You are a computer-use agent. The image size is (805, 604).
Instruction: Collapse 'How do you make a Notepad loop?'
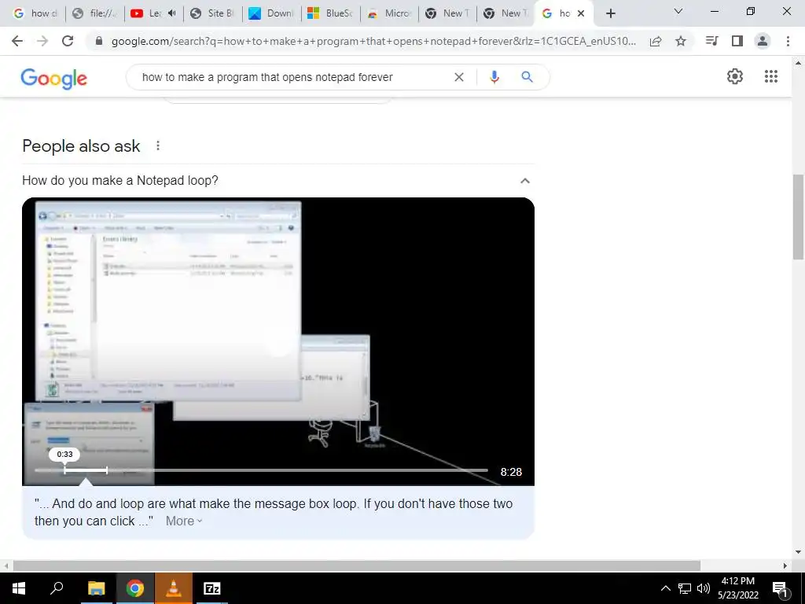point(524,181)
